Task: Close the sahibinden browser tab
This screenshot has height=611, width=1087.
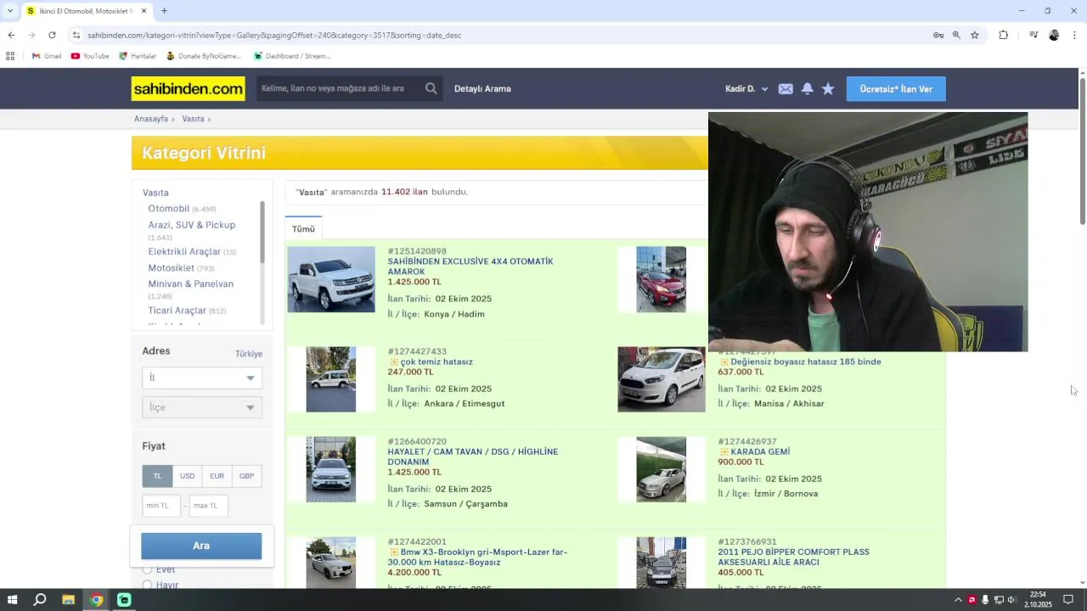Action: coord(144,11)
